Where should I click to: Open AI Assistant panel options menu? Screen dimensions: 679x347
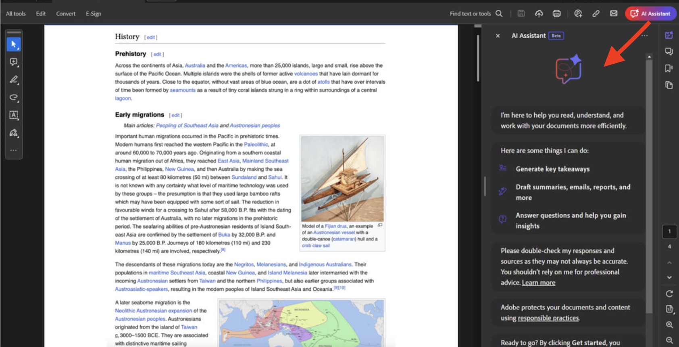[x=644, y=36]
